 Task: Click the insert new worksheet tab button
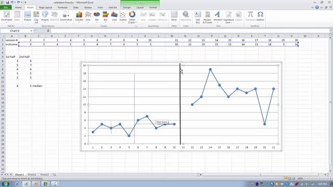coord(54,175)
